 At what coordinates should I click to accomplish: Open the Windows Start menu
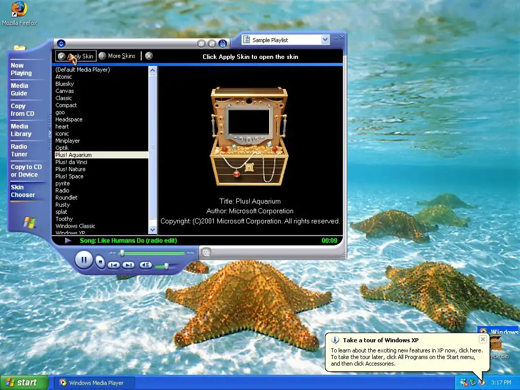(24, 383)
